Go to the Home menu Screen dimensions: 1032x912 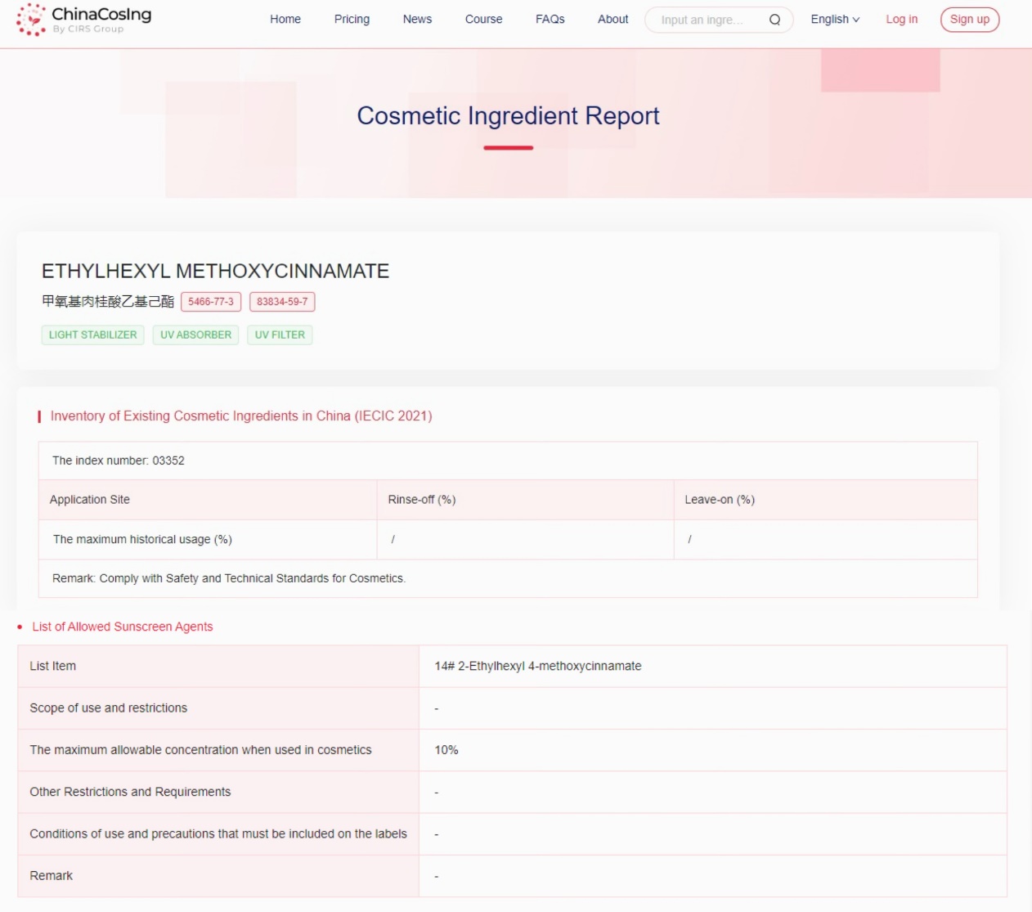click(x=285, y=20)
